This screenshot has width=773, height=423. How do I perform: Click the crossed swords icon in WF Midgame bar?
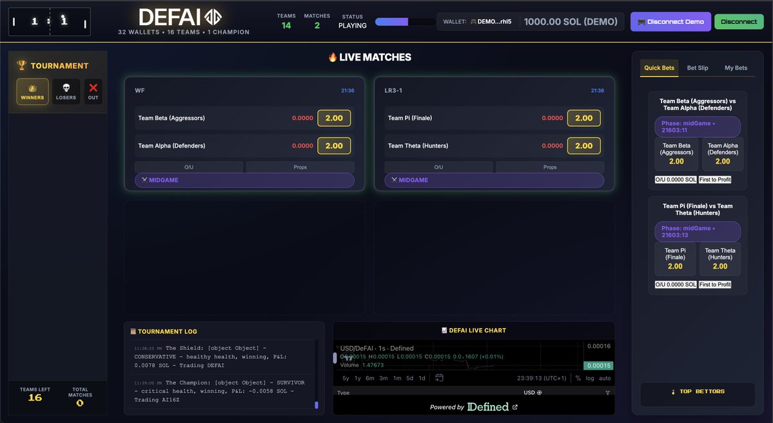pyautogui.click(x=144, y=180)
